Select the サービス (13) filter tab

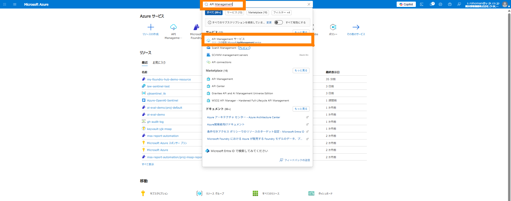tap(235, 13)
